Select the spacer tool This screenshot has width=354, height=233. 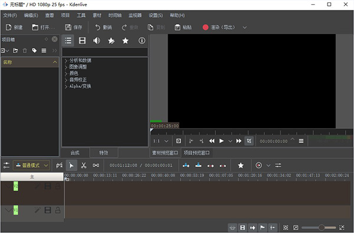[x=96, y=165]
